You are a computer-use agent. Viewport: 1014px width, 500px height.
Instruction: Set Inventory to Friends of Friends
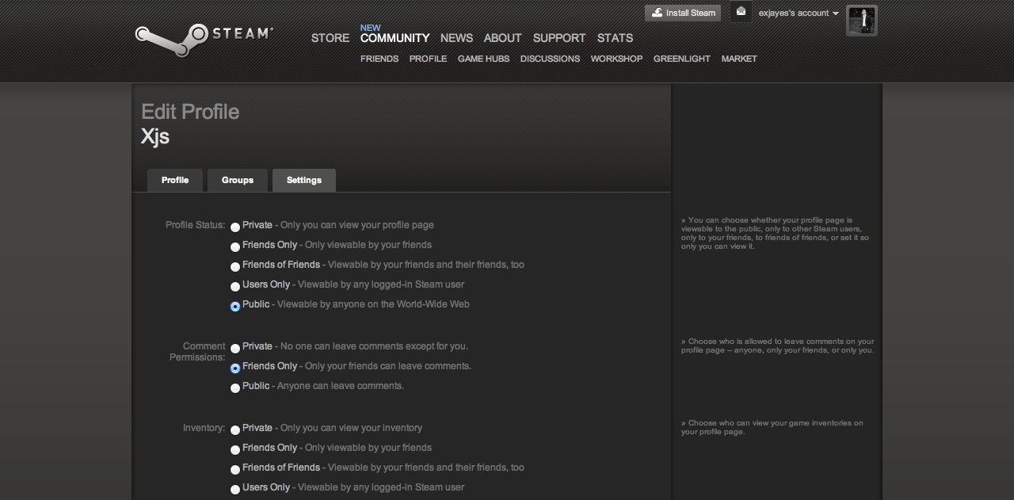[x=235, y=470]
